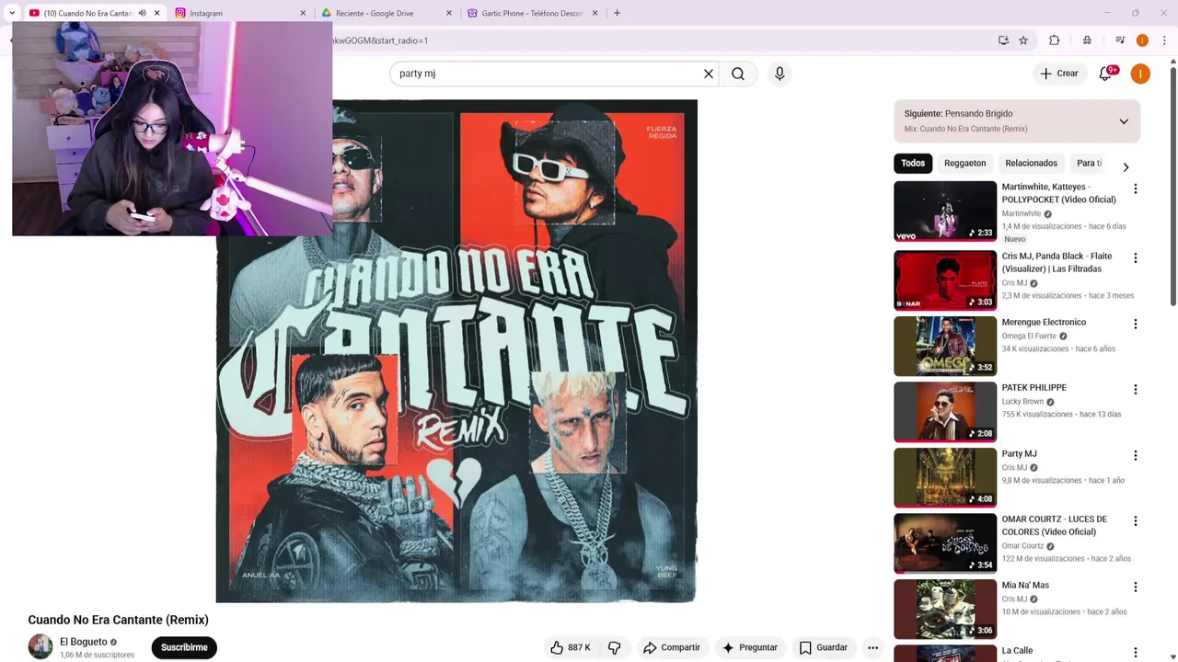The width and height of the screenshot is (1178, 662).
Task: Select the Reggaeton filter chip
Action: pyautogui.click(x=964, y=163)
